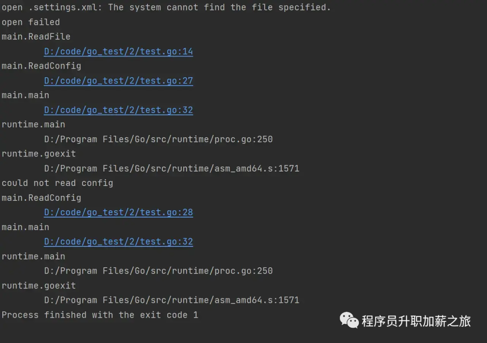Click the 'Process finished with the exit code 1' line
487x343 pixels.
[x=100, y=315]
